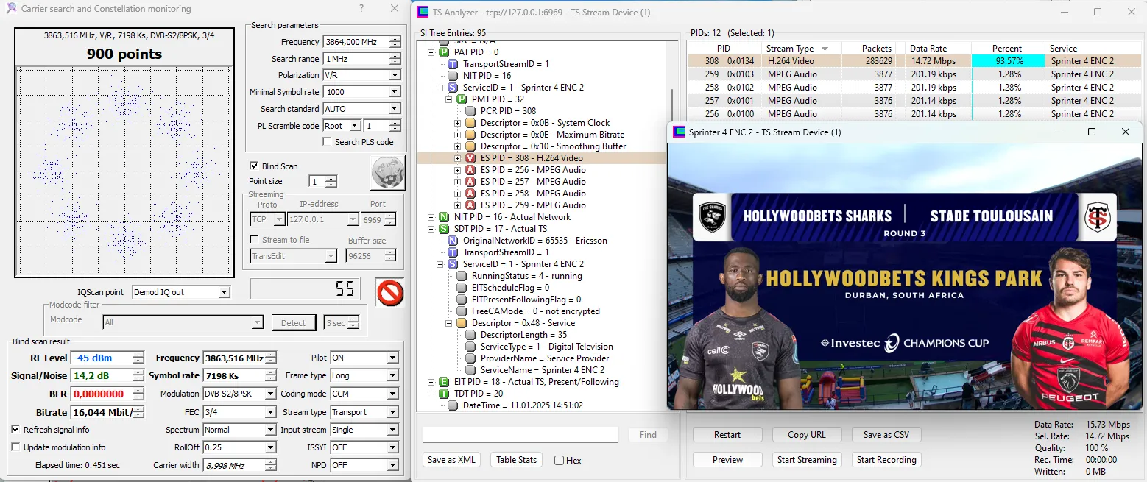
Task: Uncheck the Blind Scan checkbox
Action: pyautogui.click(x=254, y=166)
